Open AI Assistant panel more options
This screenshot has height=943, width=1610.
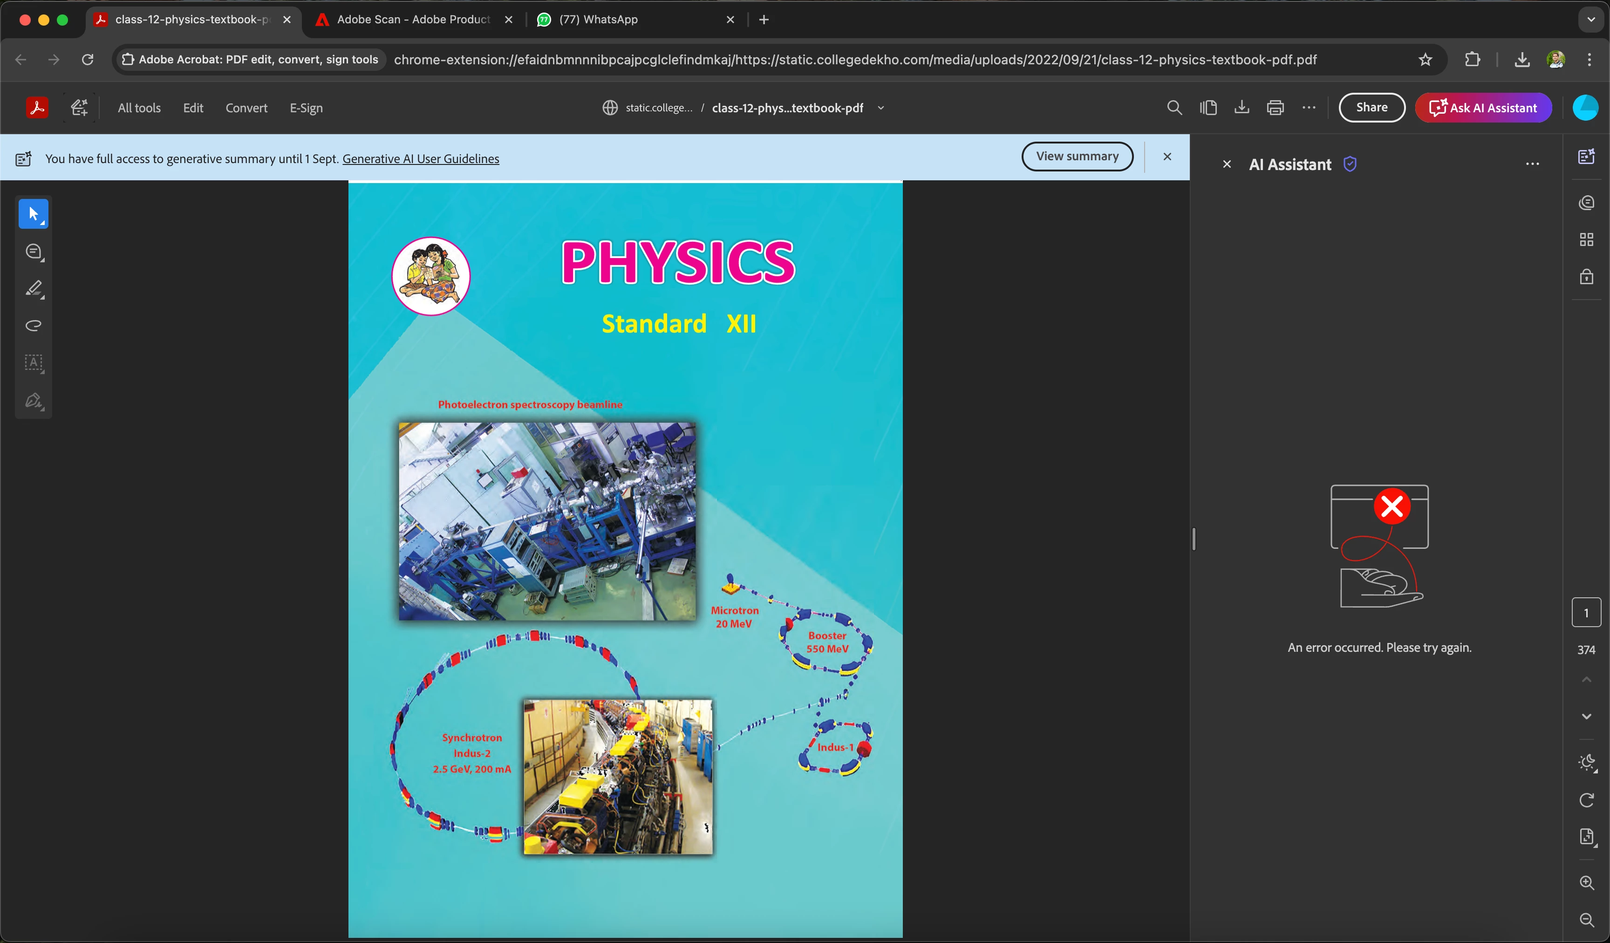click(1532, 164)
